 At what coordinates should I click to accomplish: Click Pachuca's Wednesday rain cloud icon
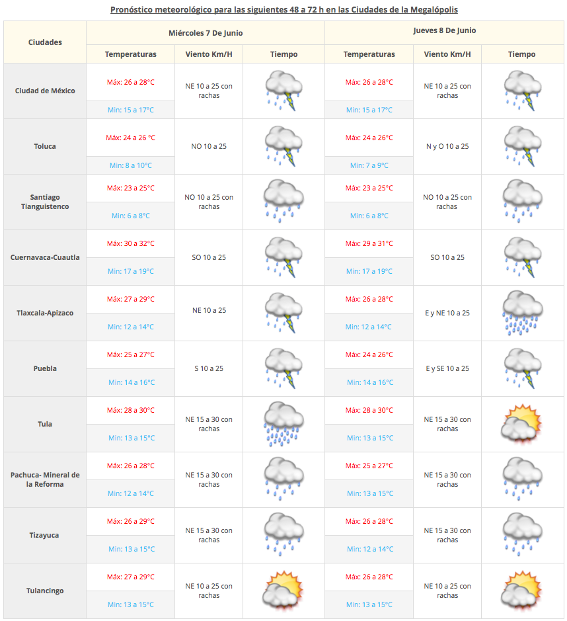tap(283, 479)
